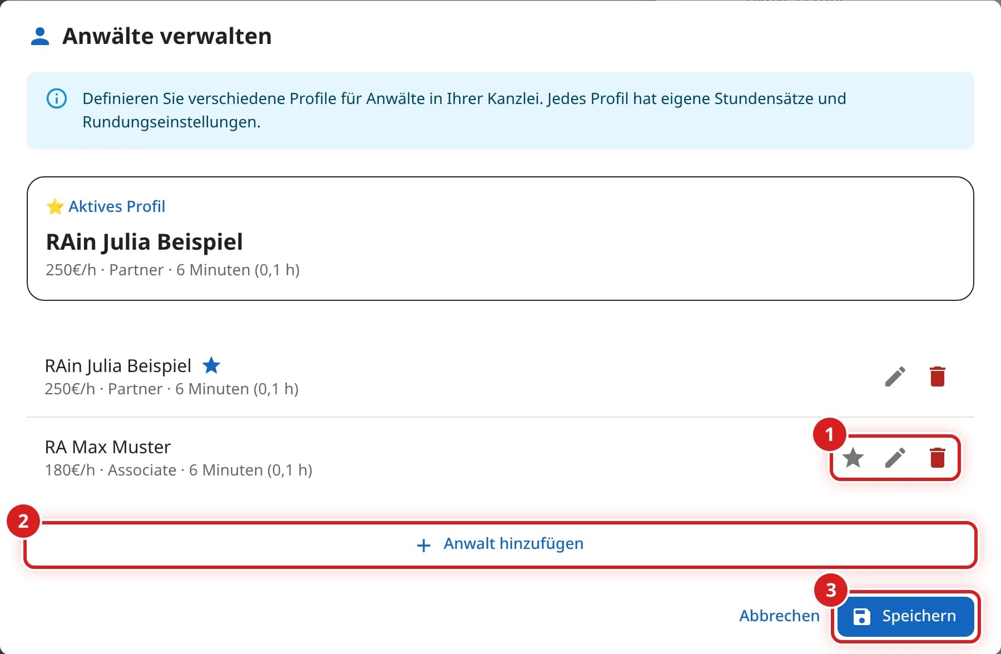Image resolution: width=1001 pixels, height=654 pixels.
Task: Edit RA Max Muster with the pencil icon
Action: point(895,458)
